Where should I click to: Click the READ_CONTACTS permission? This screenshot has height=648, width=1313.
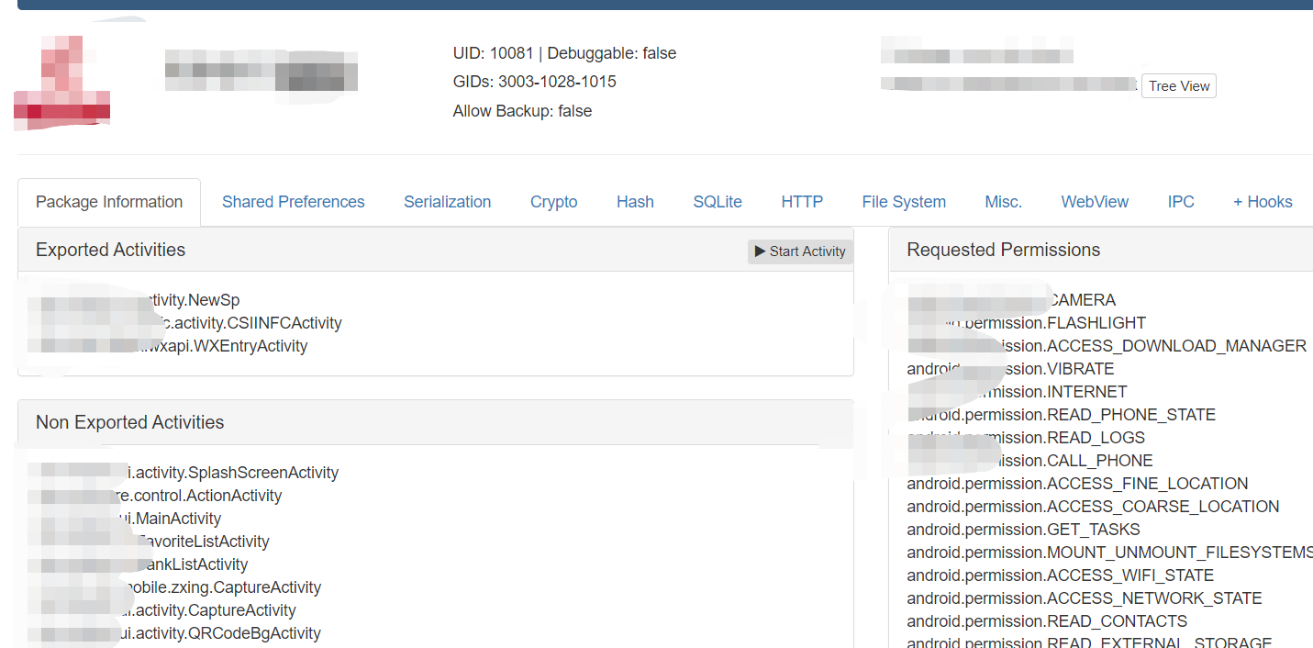(1047, 621)
